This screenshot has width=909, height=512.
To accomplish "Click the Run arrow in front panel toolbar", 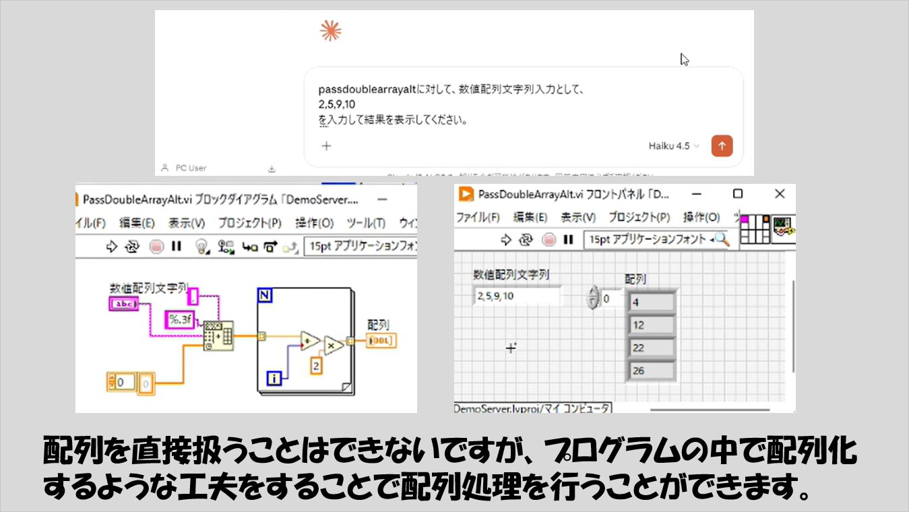I will (x=507, y=239).
